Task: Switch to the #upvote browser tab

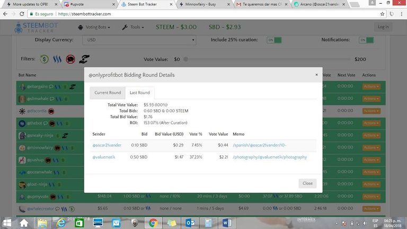Action: (89, 4)
